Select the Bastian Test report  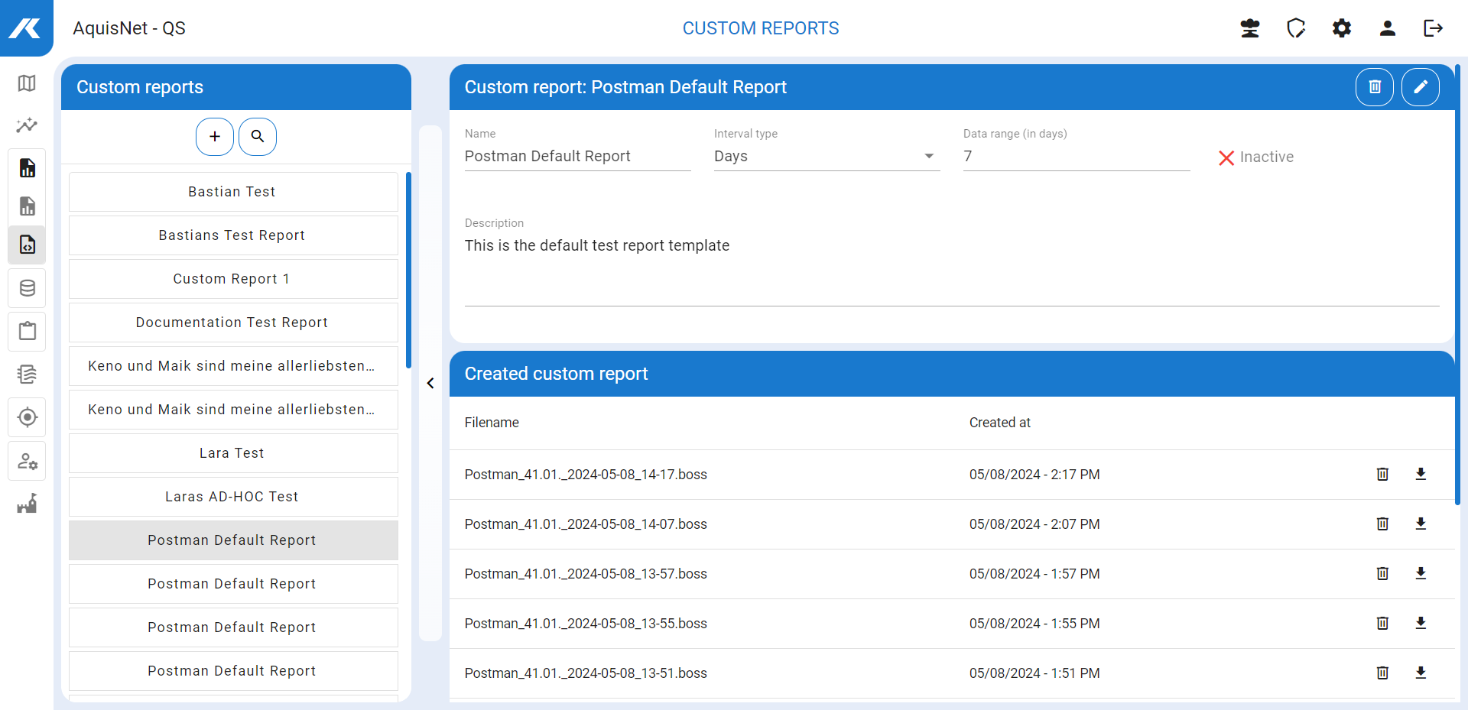232,192
